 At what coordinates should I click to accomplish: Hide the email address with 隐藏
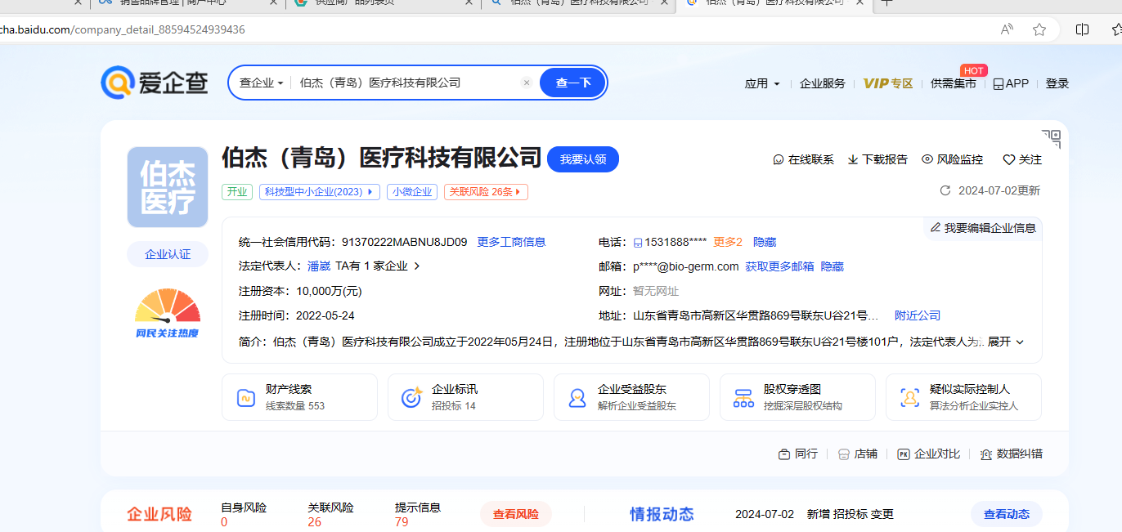pyautogui.click(x=833, y=266)
